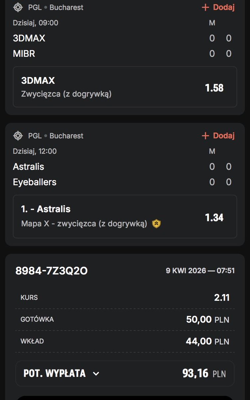Add the 3DMAX vs MIBR match via Dodaj
Viewport: 250px width, 400px height.
(x=218, y=7)
